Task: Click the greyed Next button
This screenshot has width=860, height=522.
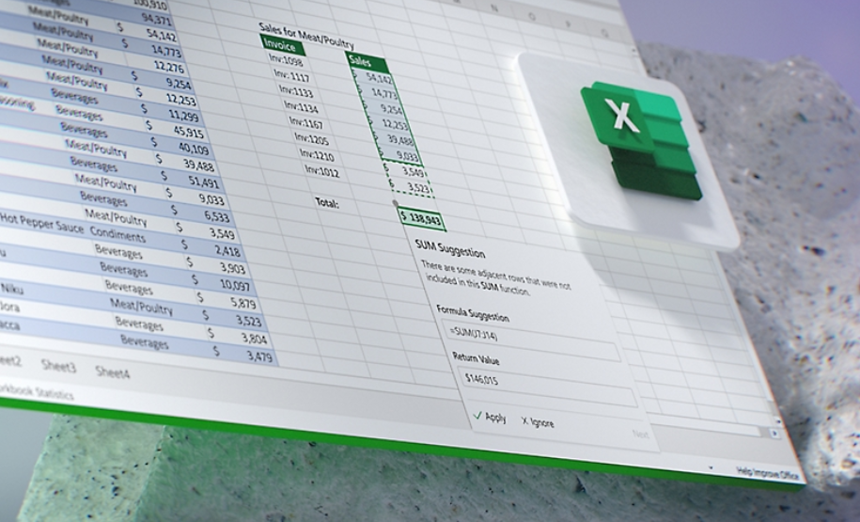Action: tap(641, 435)
